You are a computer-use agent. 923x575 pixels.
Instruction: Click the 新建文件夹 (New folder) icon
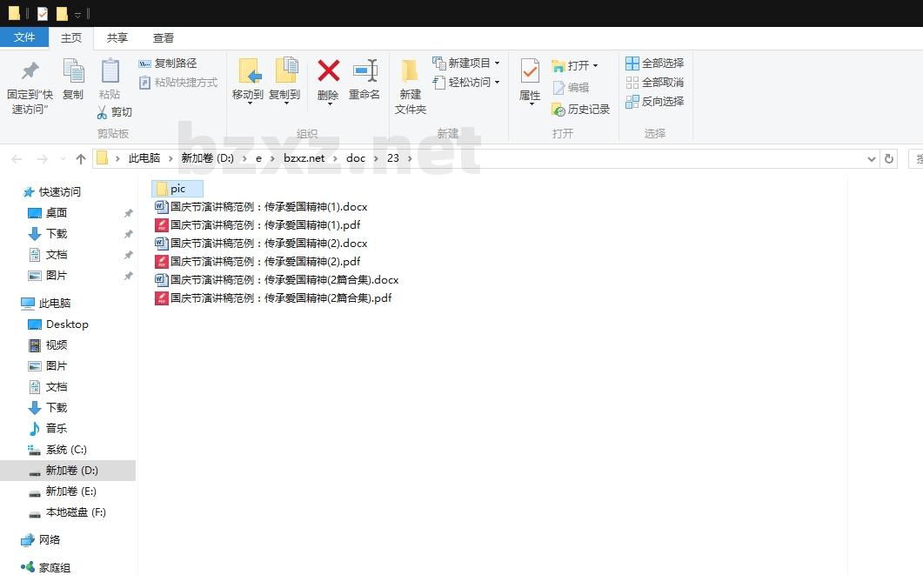pos(410,71)
